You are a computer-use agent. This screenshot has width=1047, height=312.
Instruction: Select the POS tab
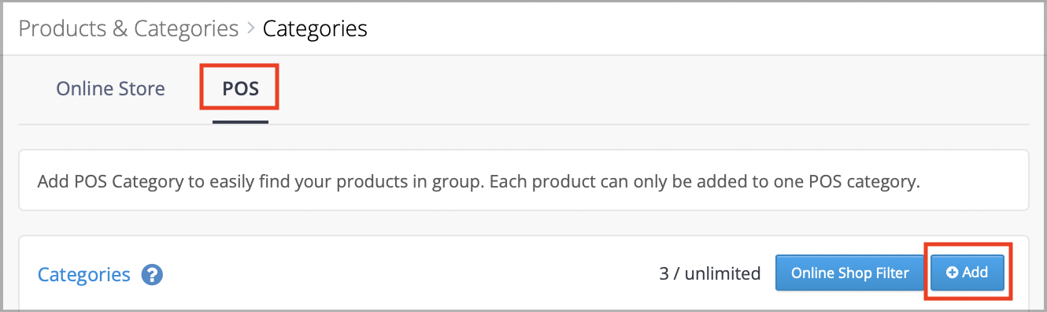(x=240, y=89)
